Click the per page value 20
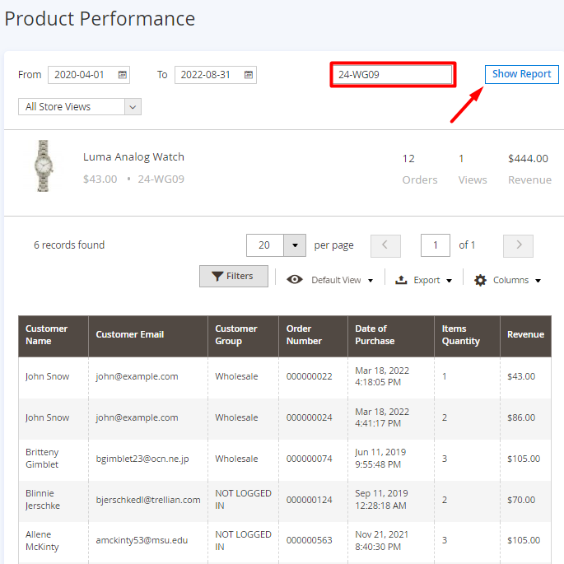Viewport: 564px width, 564px height. (265, 245)
